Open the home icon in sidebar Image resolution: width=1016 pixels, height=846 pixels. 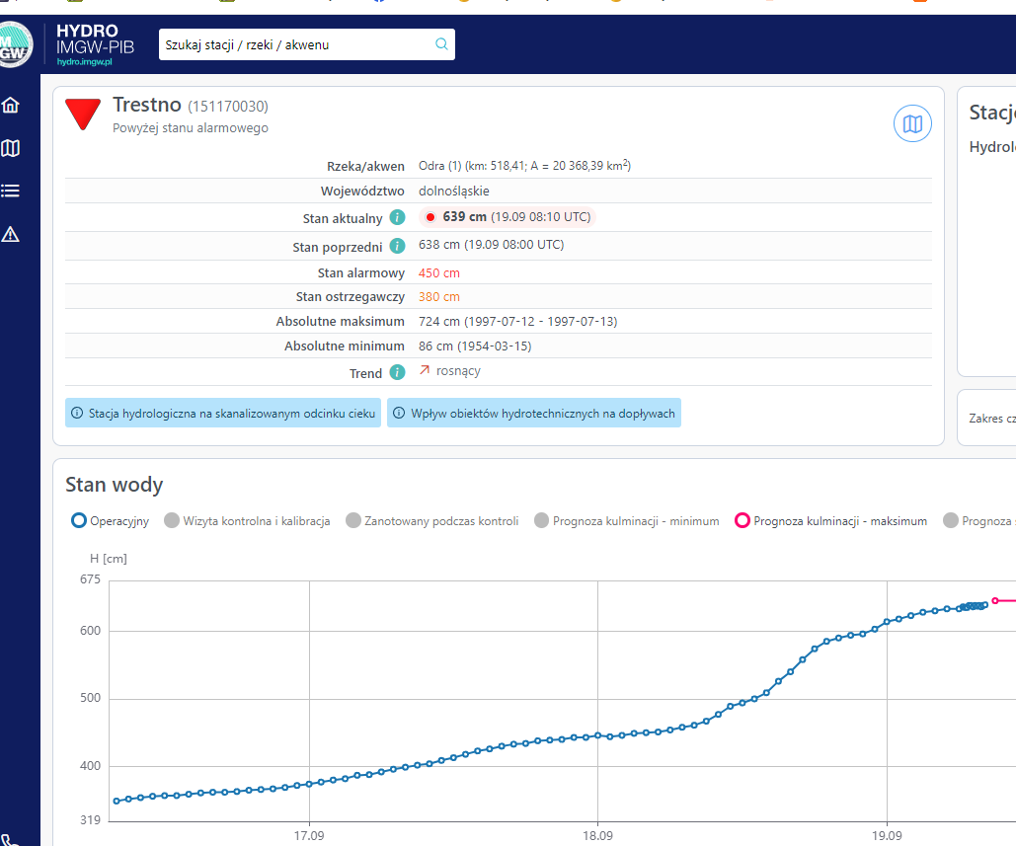pyautogui.click(x=11, y=106)
